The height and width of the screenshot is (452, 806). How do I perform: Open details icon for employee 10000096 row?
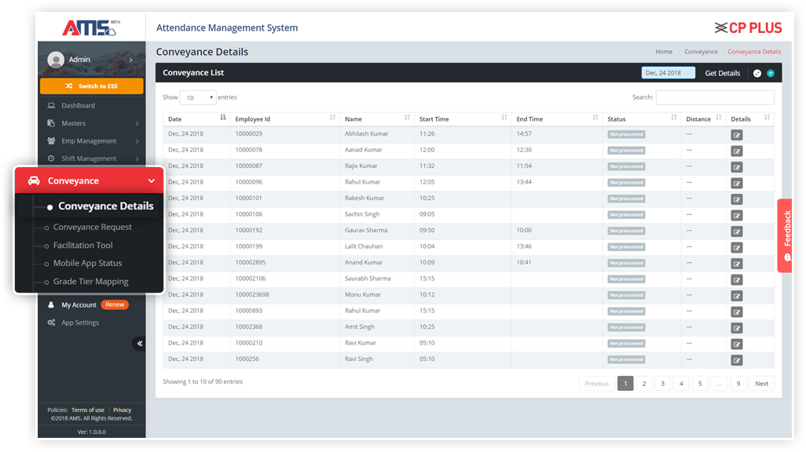click(x=737, y=184)
